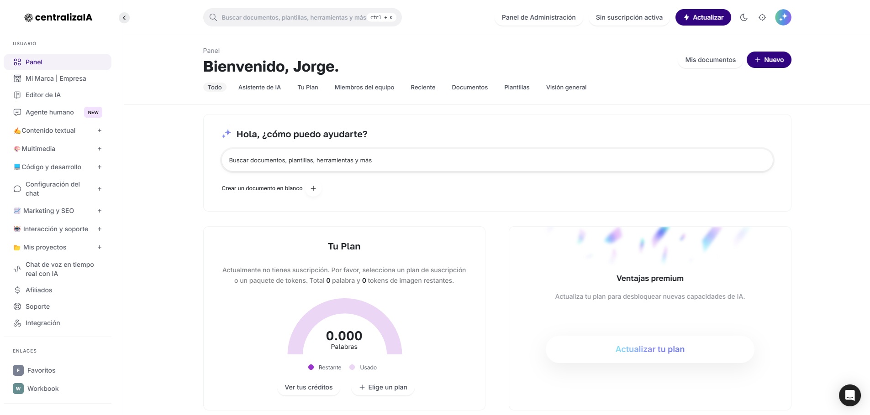Click the Usado light legend dot

click(352, 367)
